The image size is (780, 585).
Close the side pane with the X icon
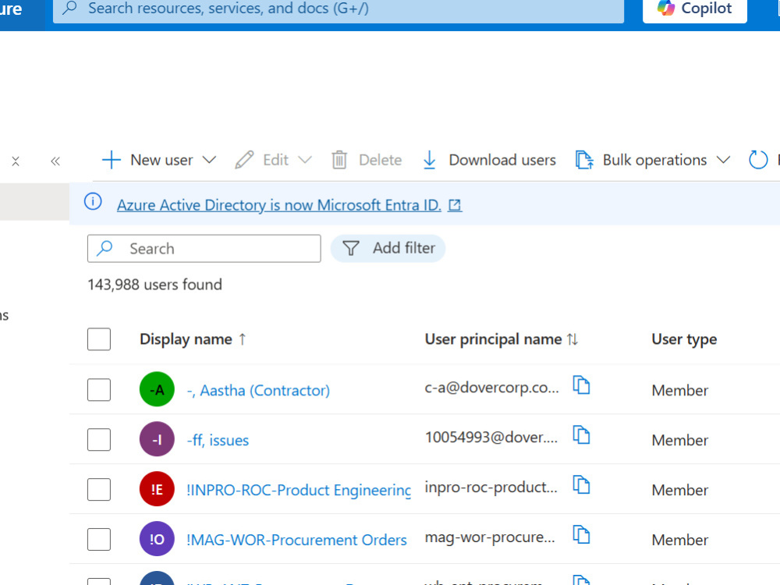[16, 161]
